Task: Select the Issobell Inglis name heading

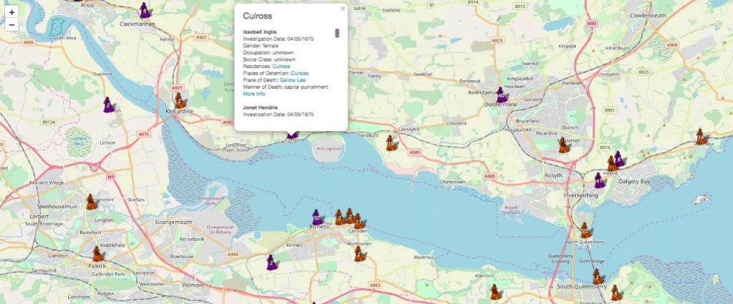Action: (x=259, y=31)
